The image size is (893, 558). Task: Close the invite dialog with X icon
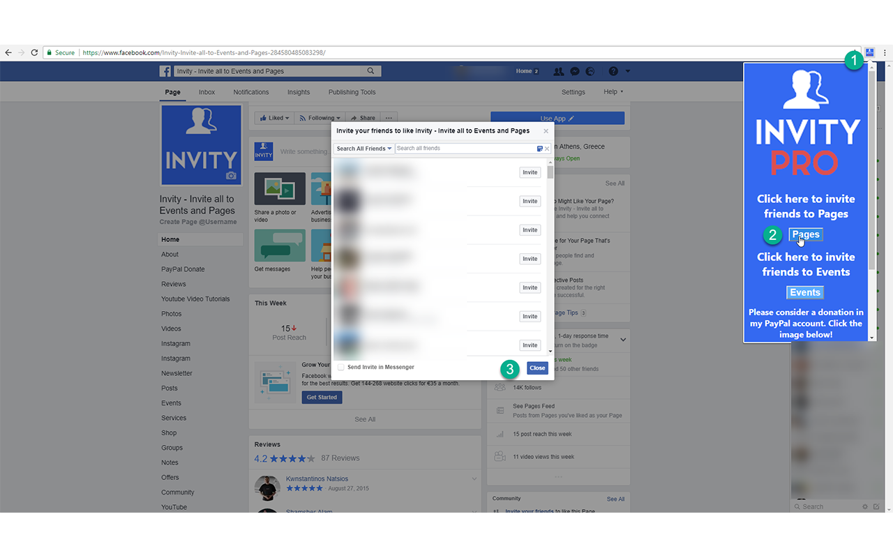point(546,131)
